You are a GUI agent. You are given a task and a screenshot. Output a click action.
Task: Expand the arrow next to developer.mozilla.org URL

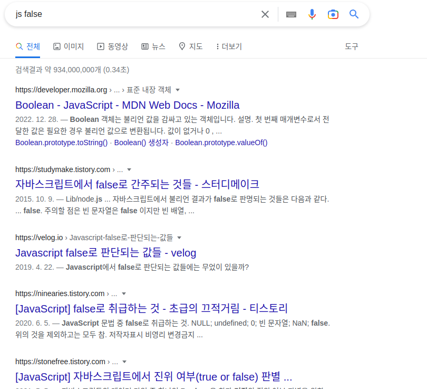tap(178, 90)
